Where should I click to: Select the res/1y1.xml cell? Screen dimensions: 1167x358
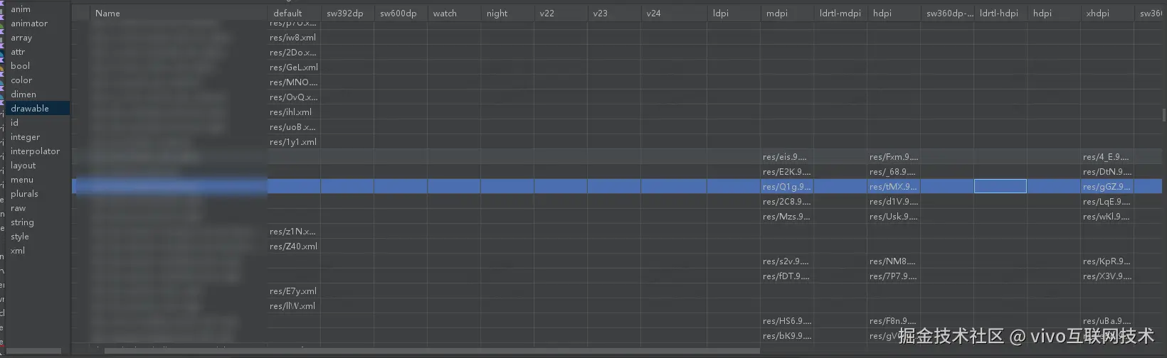click(x=294, y=142)
